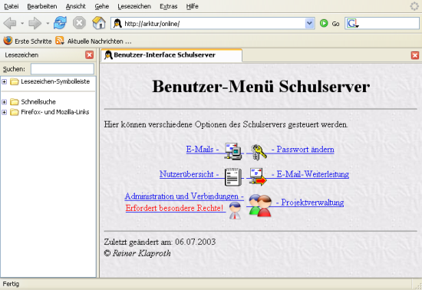Open the Ansicht menu
422x290 pixels.
pyautogui.click(x=76, y=6)
